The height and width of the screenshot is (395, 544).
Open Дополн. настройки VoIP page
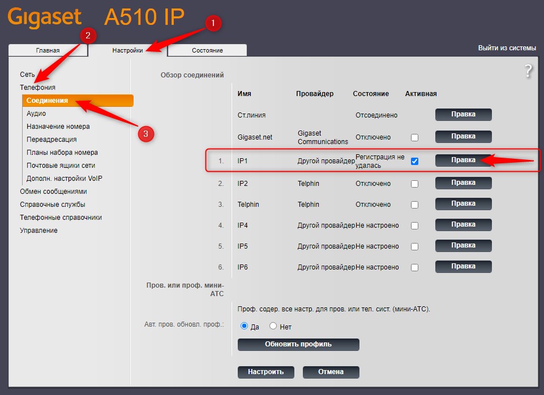coord(64,178)
